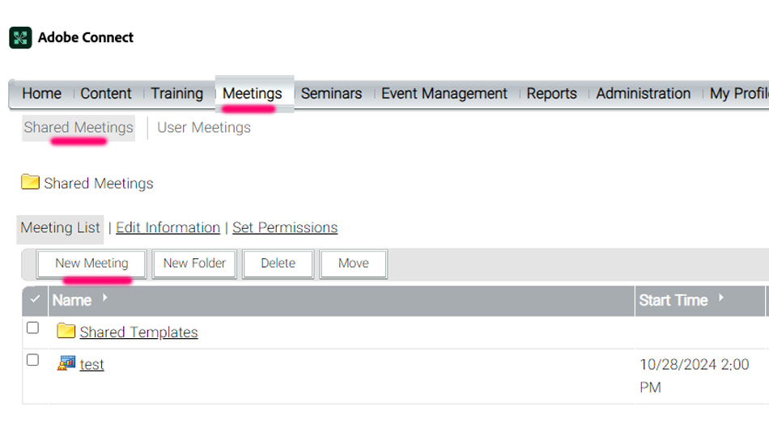Switch to the Content tab
This screenshot has width=769, height=432.
coord(106,93)
